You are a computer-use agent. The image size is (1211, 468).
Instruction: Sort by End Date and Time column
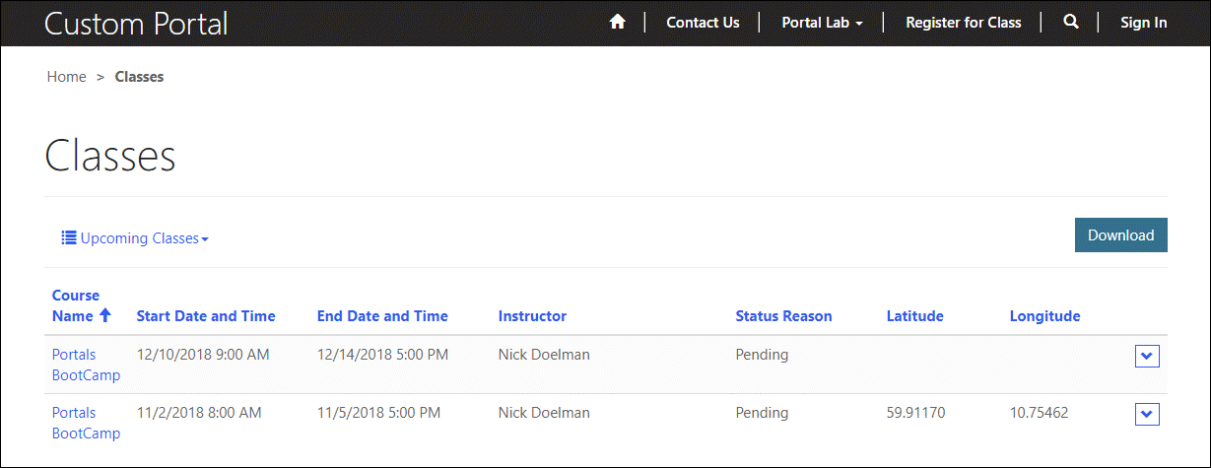pos(382,316)
